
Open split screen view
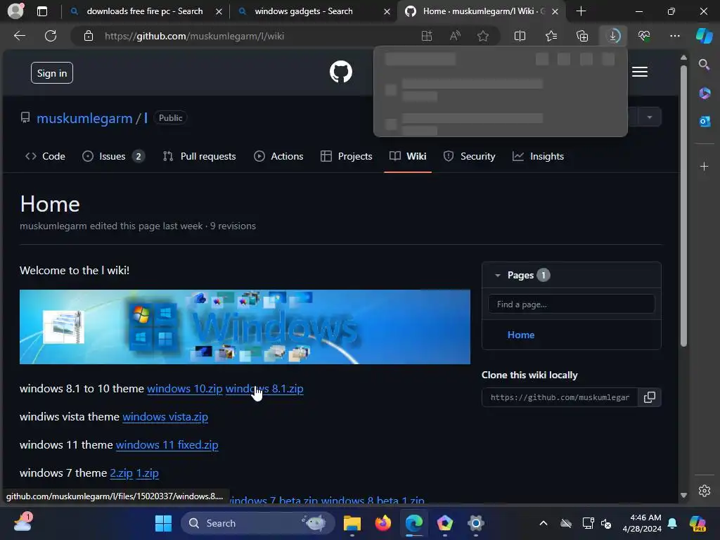click(520, 36)
